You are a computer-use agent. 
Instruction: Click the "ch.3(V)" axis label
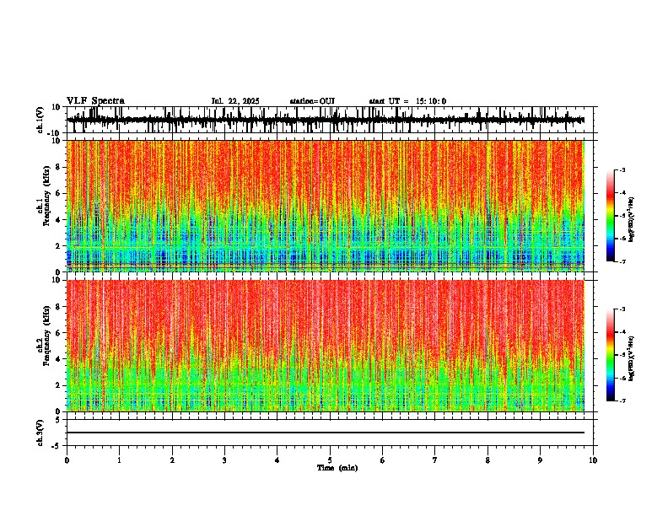(x=40, y=433)
